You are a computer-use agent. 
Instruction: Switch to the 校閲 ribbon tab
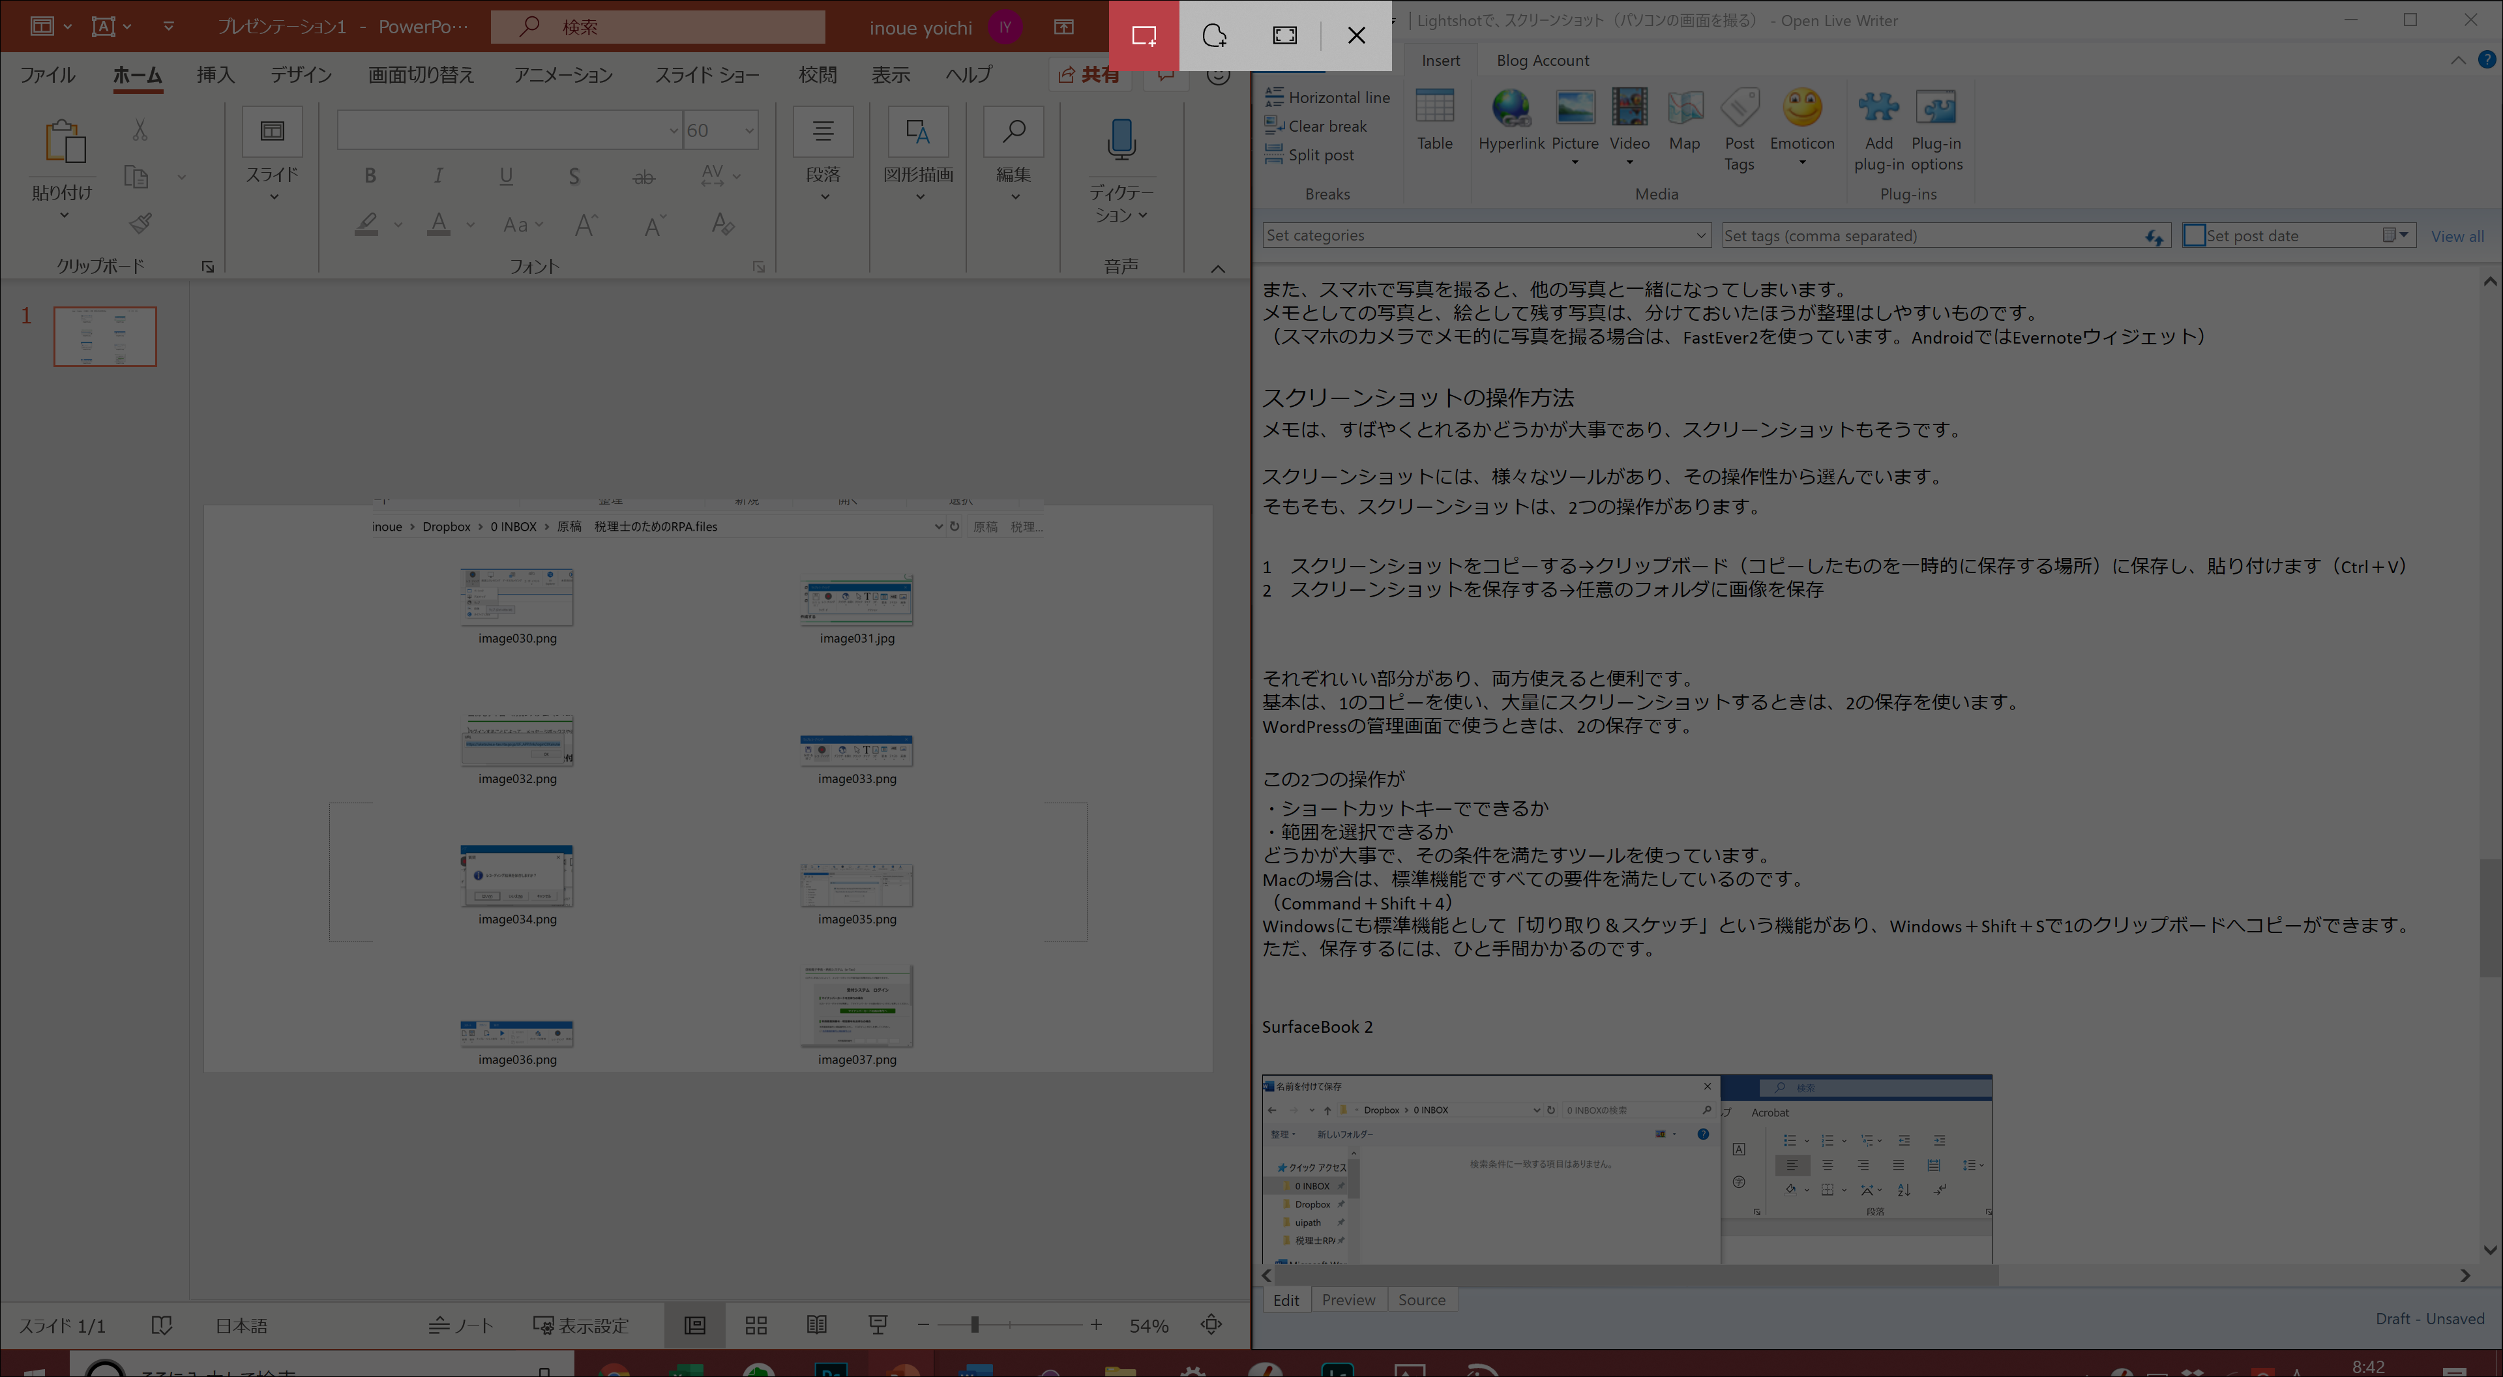[818, 75]
